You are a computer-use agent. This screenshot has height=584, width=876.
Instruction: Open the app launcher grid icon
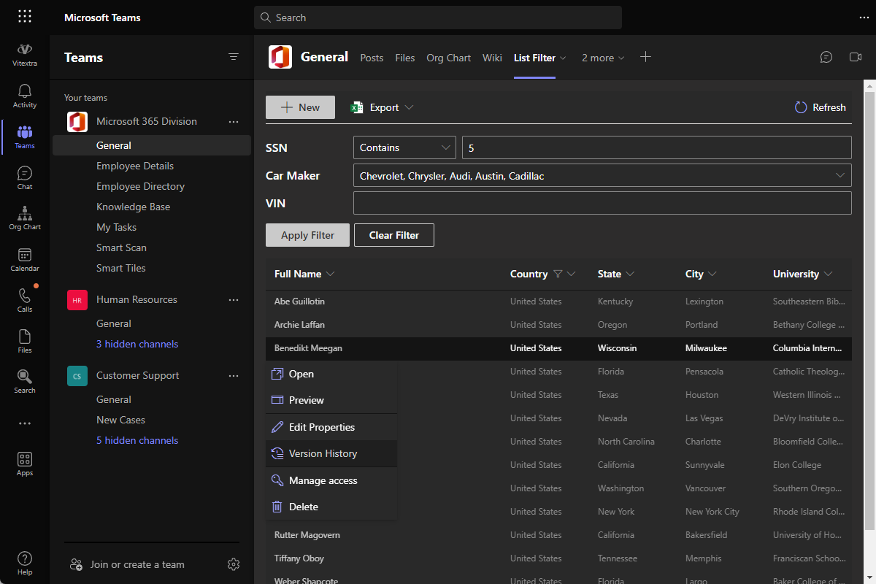(25, 17)
